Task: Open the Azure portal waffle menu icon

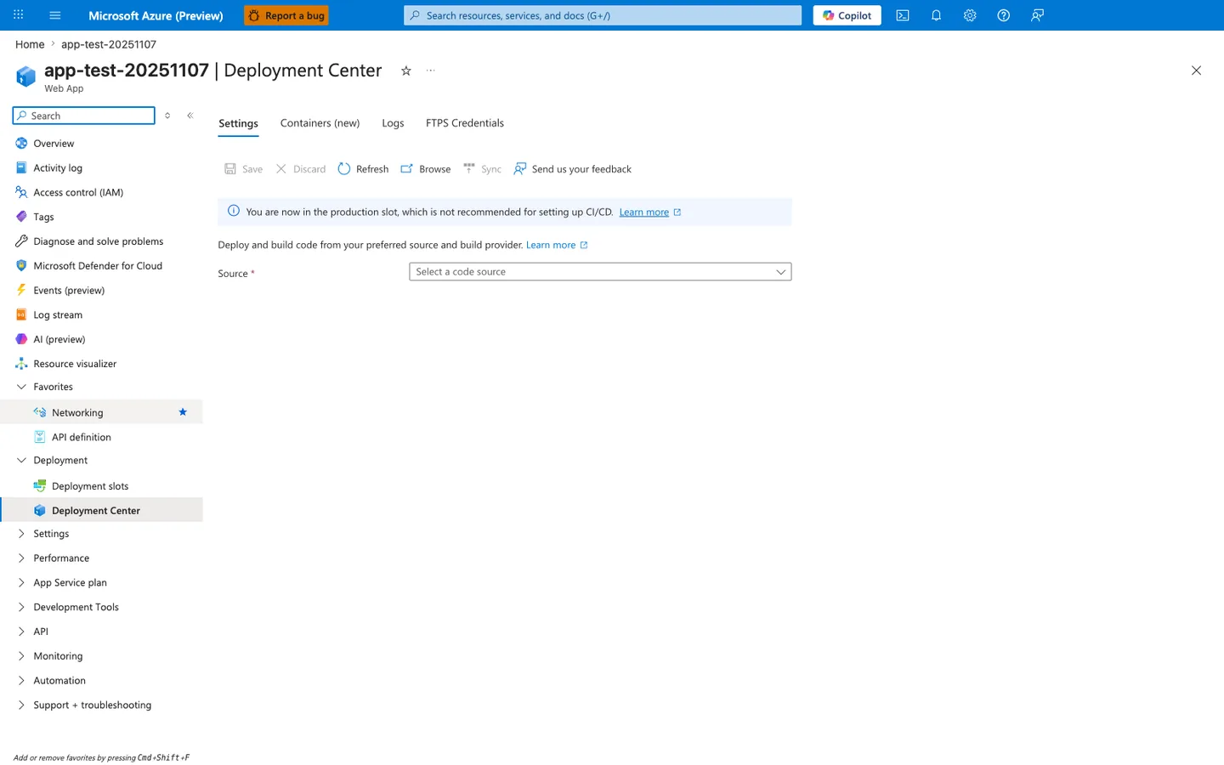Action: 19,15
